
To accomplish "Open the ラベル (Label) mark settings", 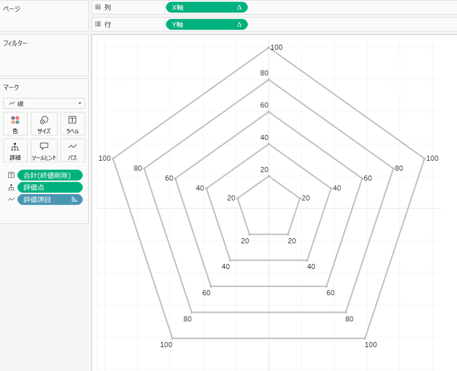I will pyautogui.click(x=73, y=123).
